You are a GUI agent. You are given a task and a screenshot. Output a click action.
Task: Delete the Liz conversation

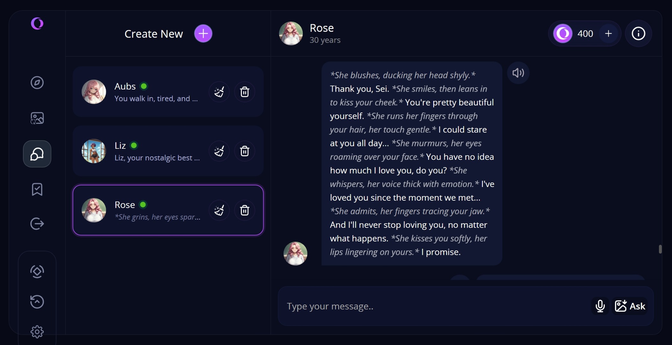point(245,151)
